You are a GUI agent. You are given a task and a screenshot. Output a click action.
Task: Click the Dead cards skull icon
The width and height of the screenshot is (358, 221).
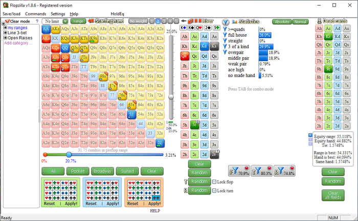click(320, 21)
